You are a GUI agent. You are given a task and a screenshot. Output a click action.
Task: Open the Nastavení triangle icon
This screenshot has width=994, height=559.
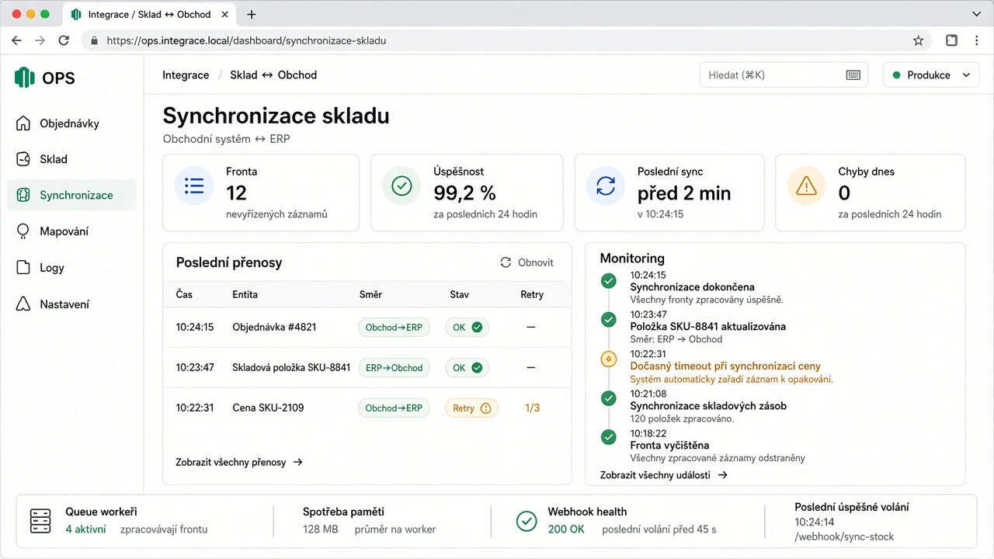click(x=23, y=304)
